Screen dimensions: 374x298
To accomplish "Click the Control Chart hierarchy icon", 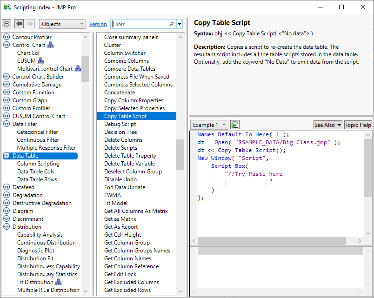I will click(51, 45).
